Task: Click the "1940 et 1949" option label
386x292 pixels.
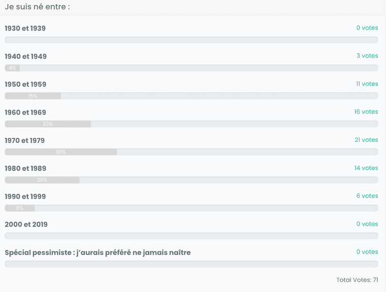Action: coord(25,56)
